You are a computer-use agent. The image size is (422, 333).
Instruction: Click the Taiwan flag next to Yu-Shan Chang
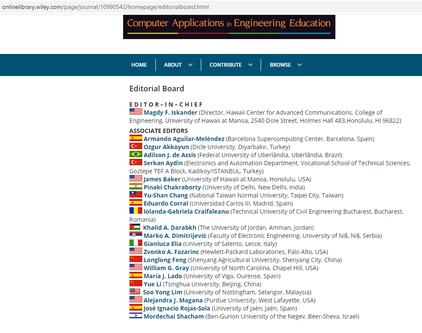coord(136,195)
